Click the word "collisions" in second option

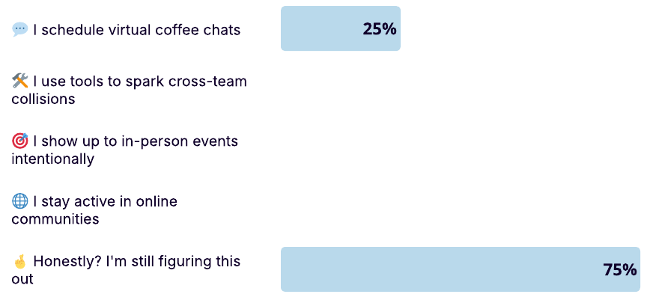tap(43, 100)
